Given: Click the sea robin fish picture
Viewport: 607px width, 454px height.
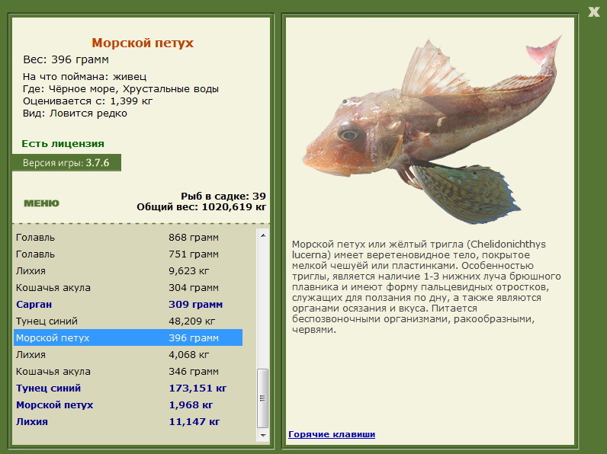Looking at the screenshot, I should [432, 129].
